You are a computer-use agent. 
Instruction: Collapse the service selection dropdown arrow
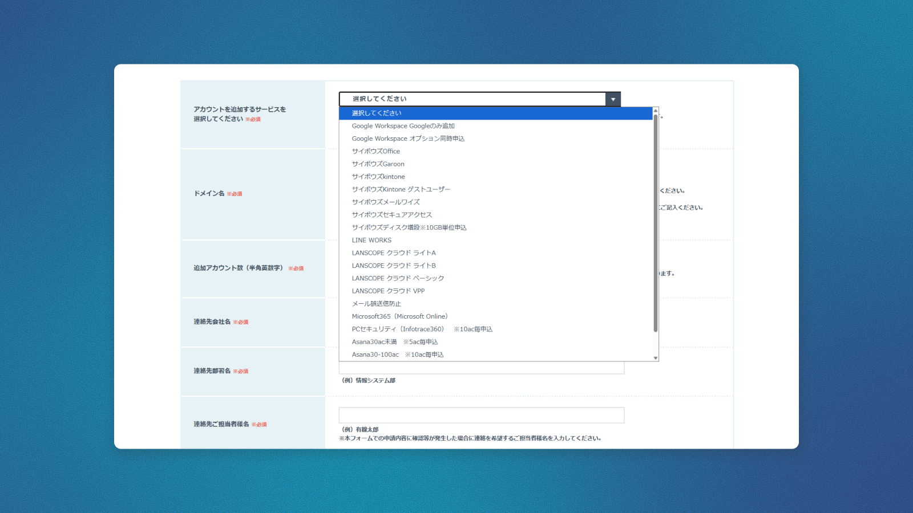click(x=613, y=99)
